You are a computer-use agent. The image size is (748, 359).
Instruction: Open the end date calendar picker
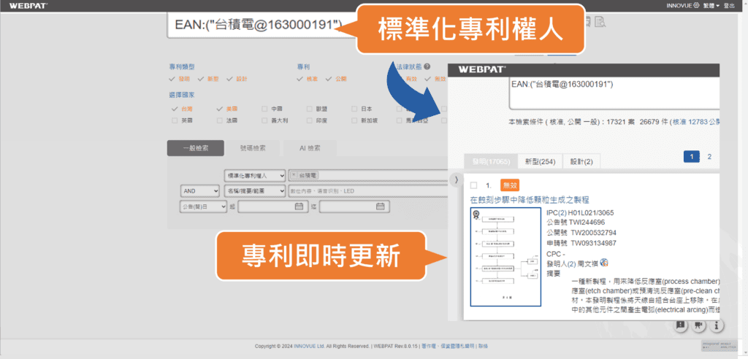380,206
